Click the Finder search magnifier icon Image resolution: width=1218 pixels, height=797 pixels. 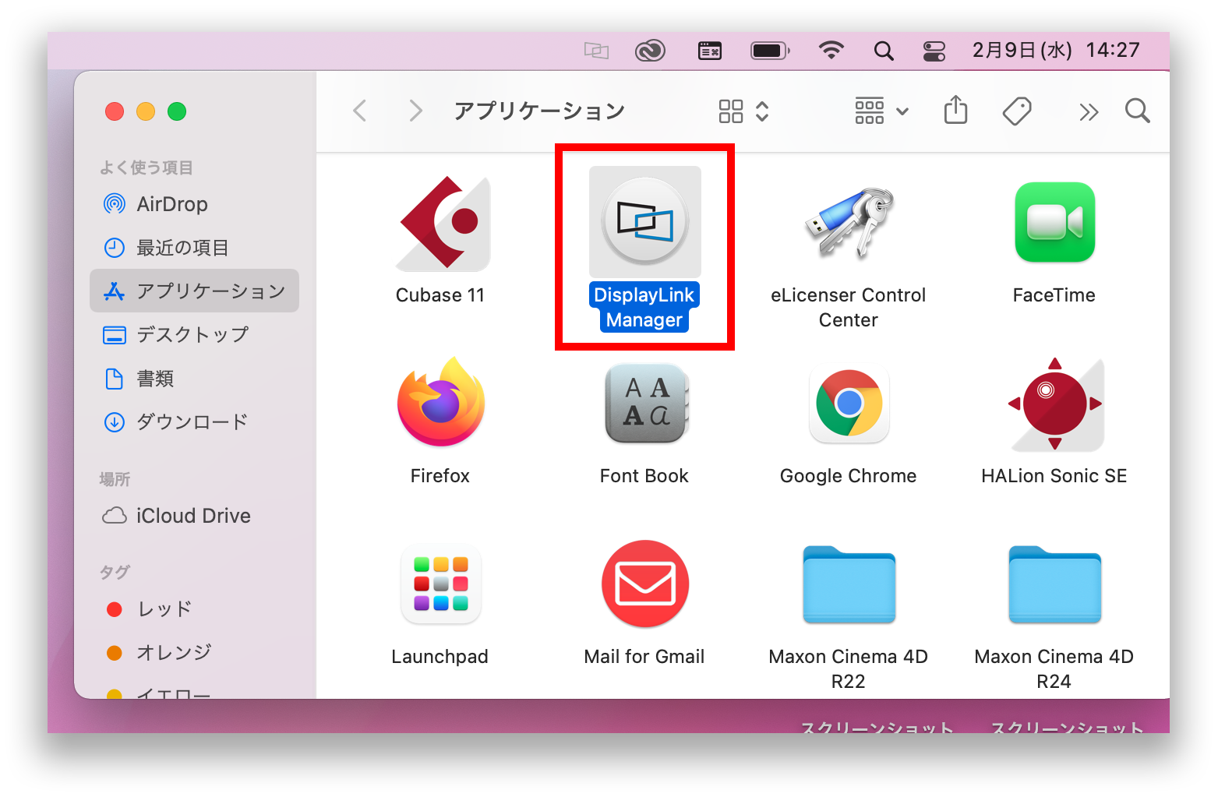(x=1138, y=111)
